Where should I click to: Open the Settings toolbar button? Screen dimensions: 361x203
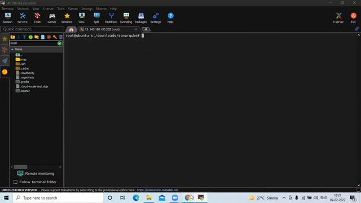156,18
